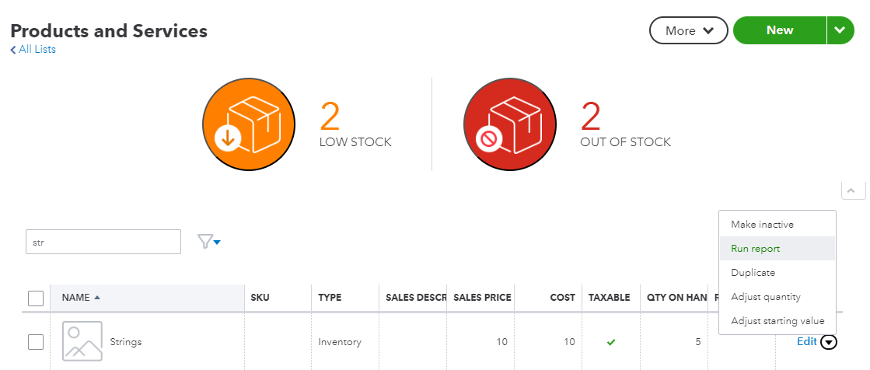The width and height of the screenshot is (870, 370).
Task: Click the search field containing 'str'
Action: tap(103, 242)
